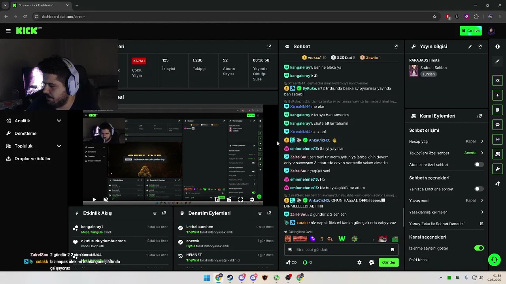Pop out the Sohbet chat panel

[x=395, y=47]
